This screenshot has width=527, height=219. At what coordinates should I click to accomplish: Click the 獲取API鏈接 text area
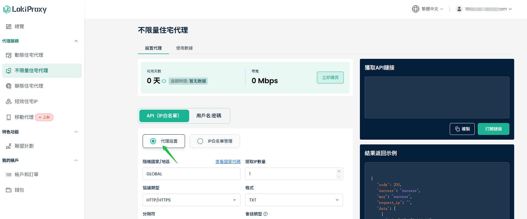[437, 97]
